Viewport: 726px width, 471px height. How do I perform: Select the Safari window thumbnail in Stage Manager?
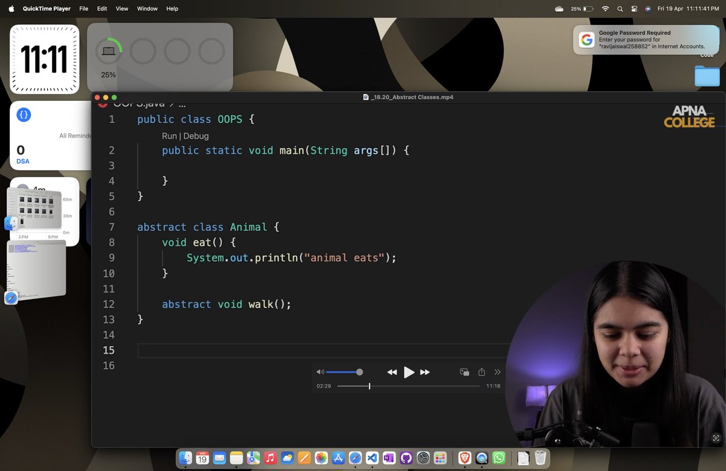coord(36,271)
